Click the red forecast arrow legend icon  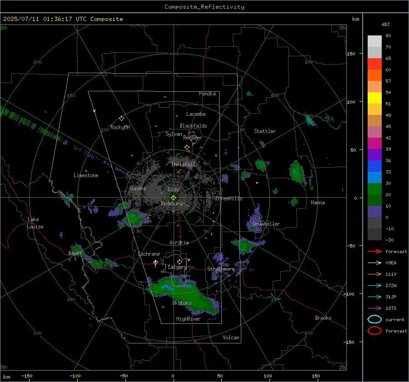(374, 251)
